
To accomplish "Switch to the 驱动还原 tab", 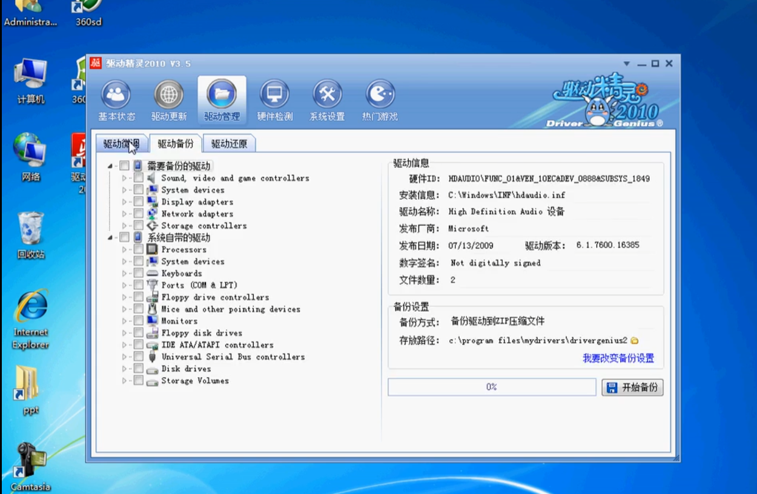I will tap(229, 143).
